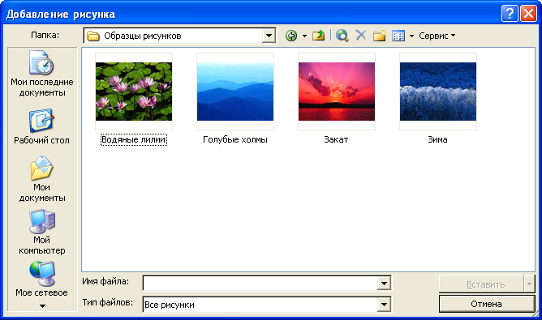Click the Back navigation arrow icon
542x320 pixels.
291,36
